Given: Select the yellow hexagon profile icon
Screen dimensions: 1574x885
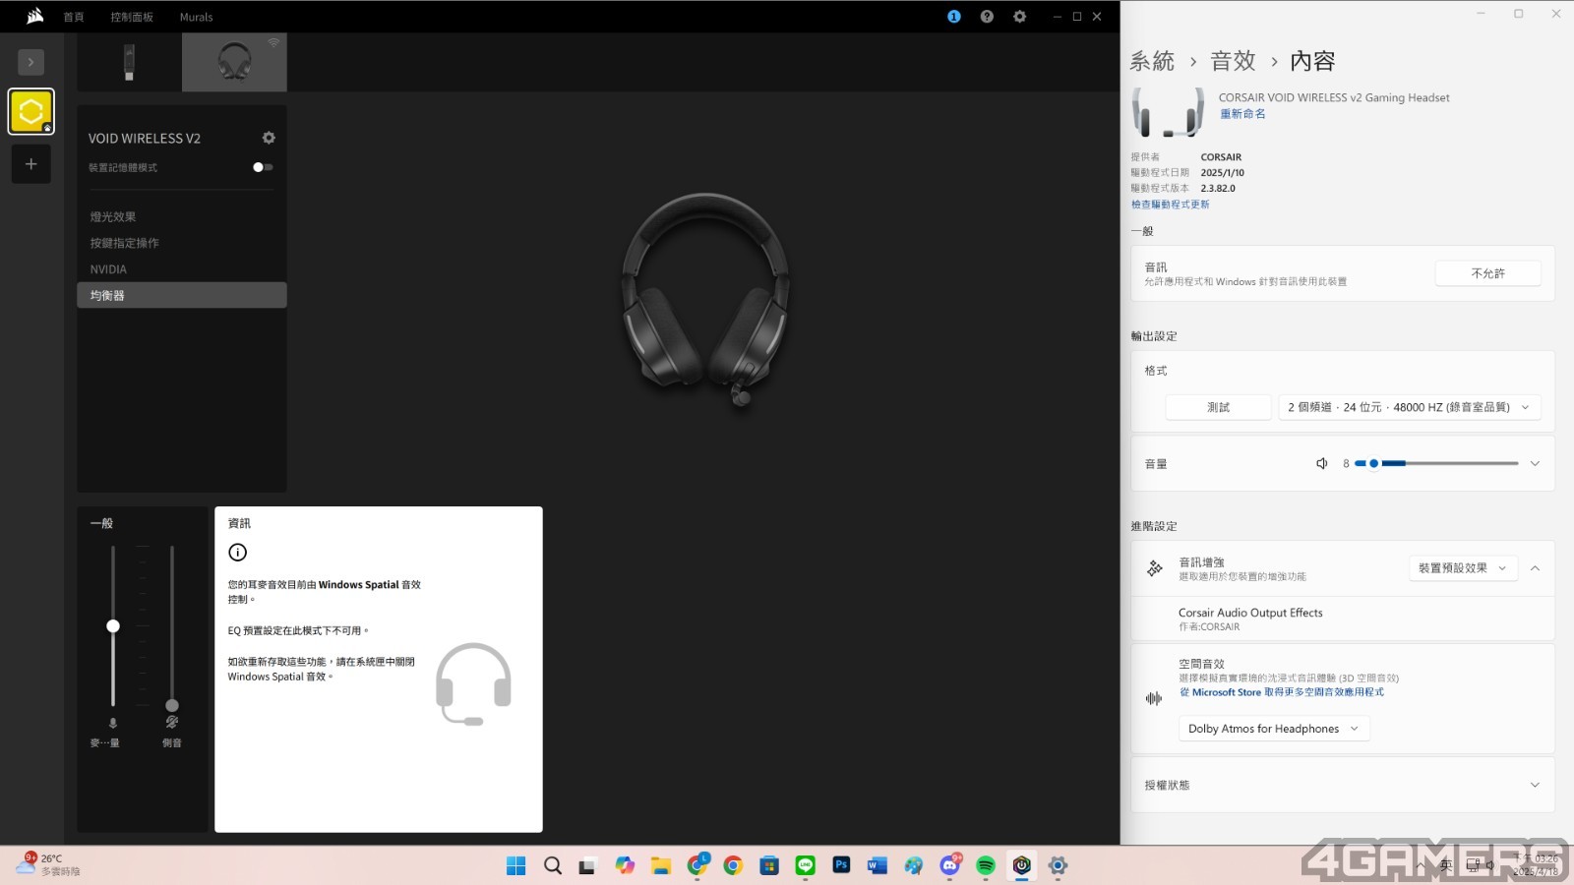Looking at the screenshot, I should point(30,111).
